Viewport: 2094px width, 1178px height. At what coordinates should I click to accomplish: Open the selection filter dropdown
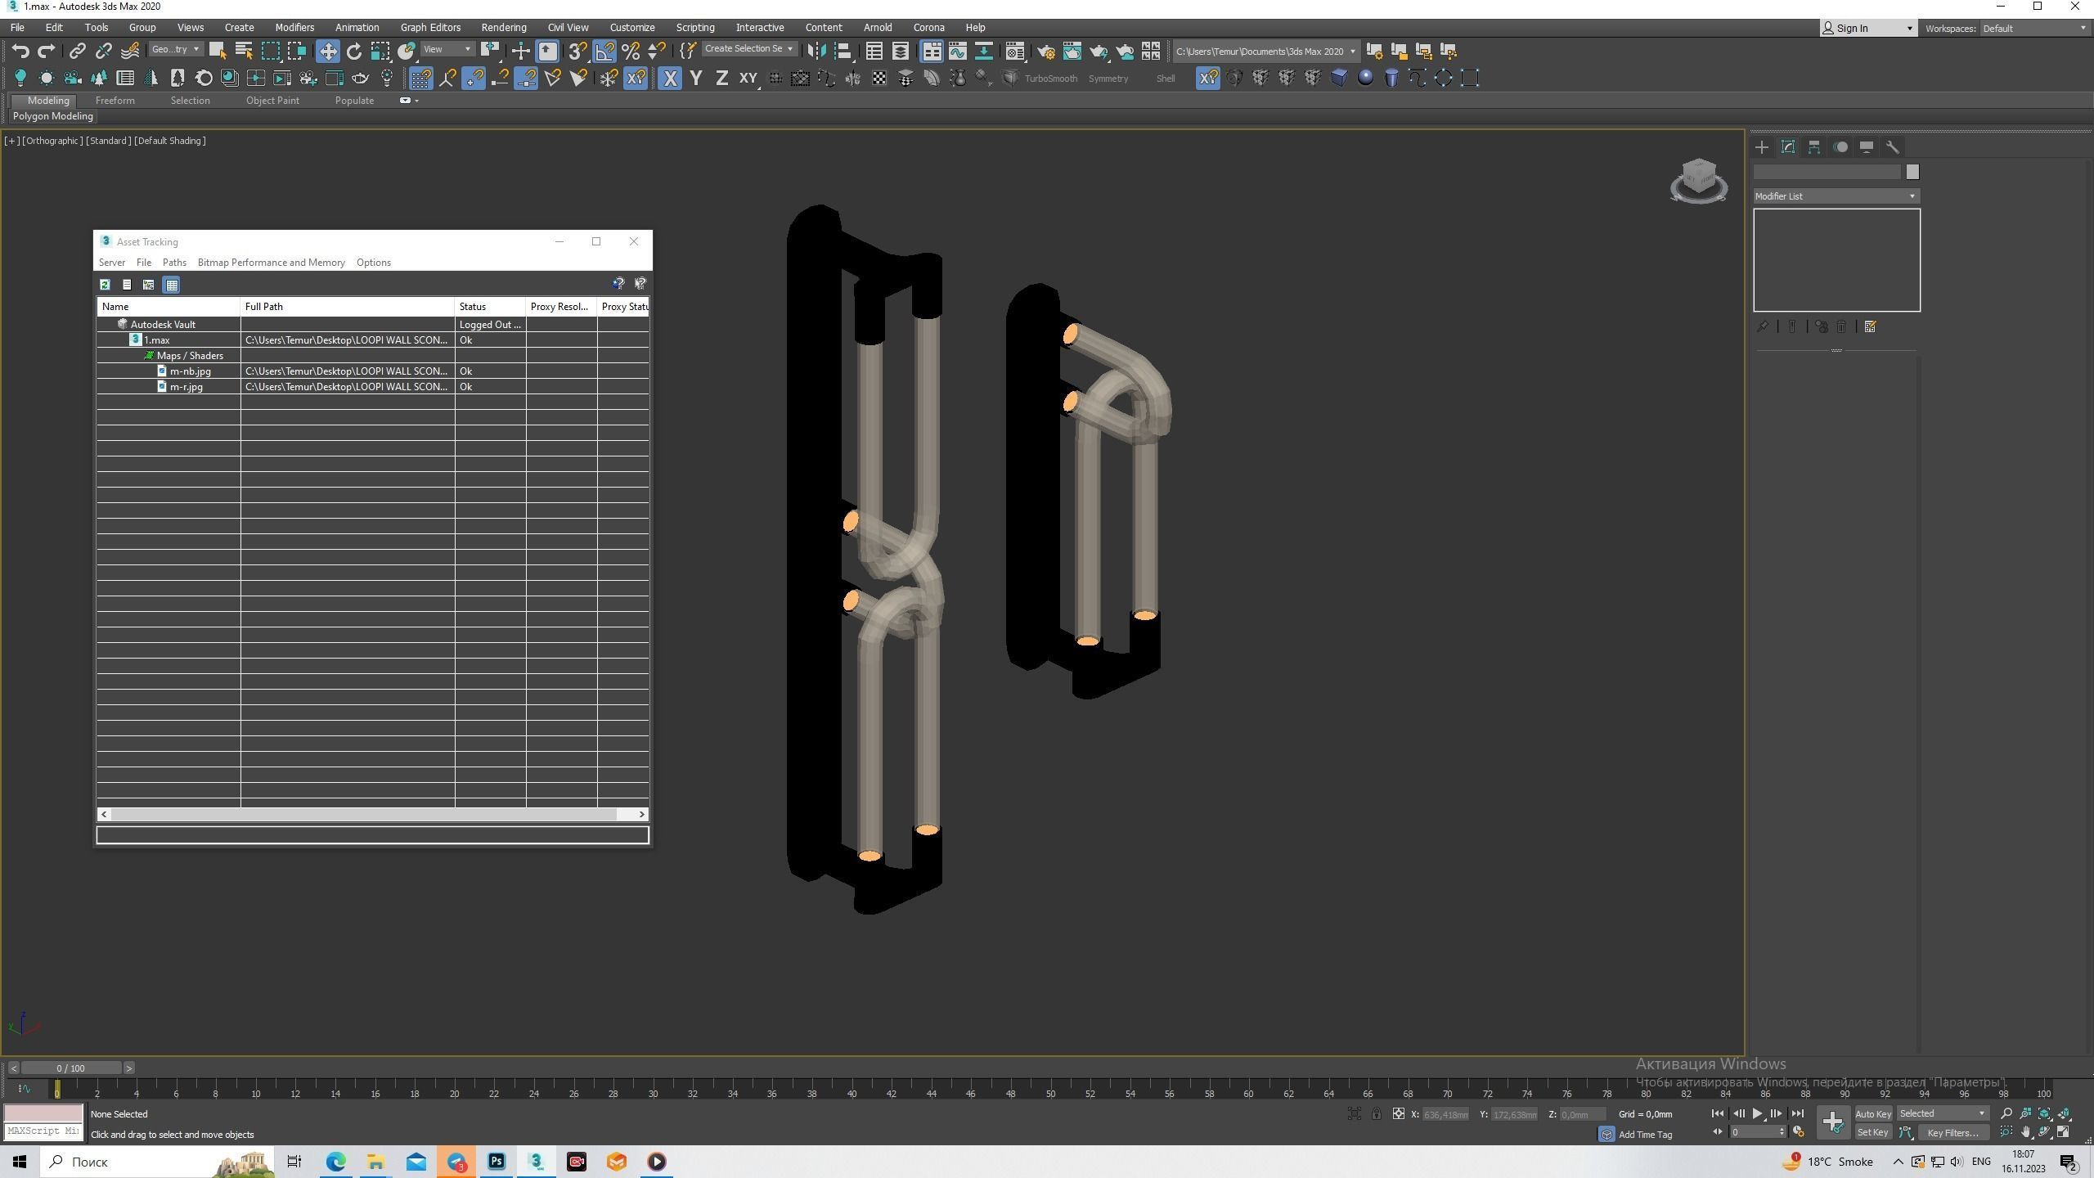point(175,50)
